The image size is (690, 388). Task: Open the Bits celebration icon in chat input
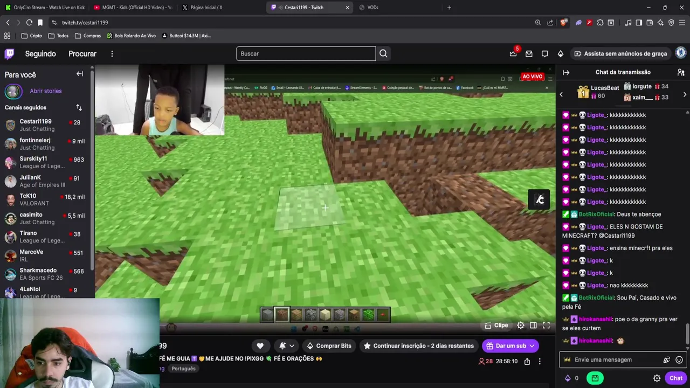pyautogui.click(x=667, y=360)
